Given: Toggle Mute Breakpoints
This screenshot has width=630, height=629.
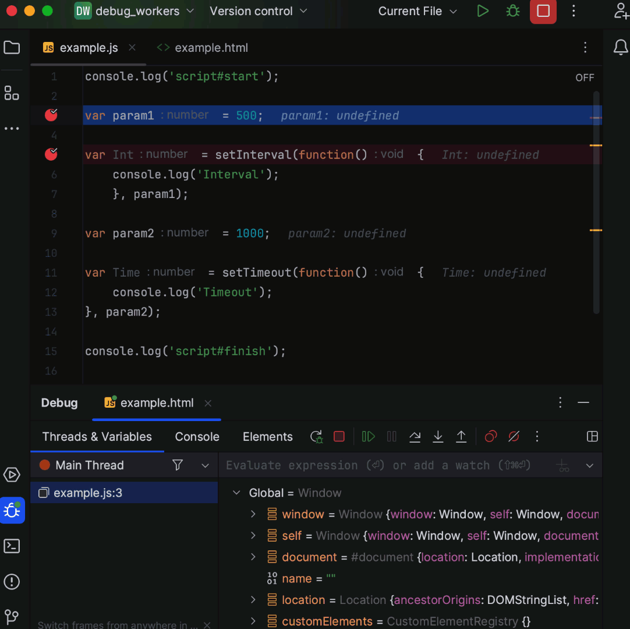Looking at the screenshot, I should click(x=514, y=437).
